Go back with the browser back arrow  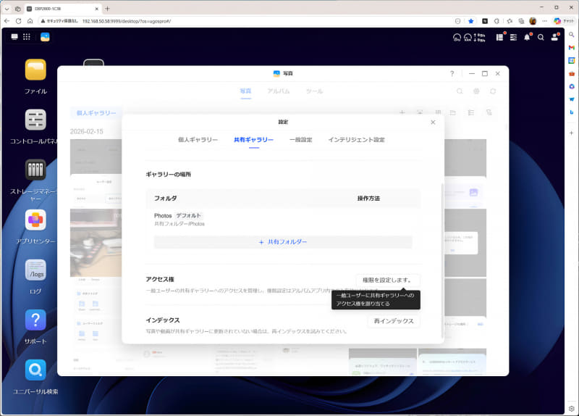pos(7,21)
